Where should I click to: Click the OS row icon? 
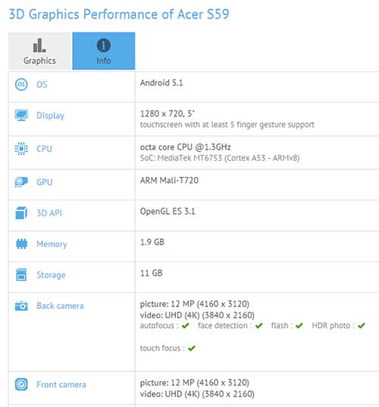tap(21, 84)
